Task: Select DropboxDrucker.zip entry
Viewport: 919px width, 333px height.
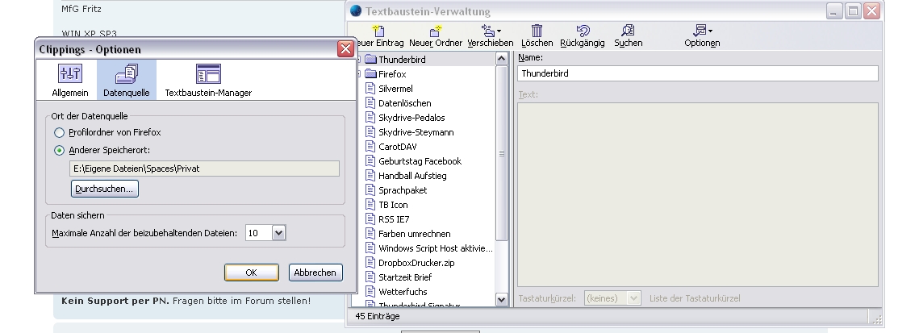Action: [x=416, y=263]
